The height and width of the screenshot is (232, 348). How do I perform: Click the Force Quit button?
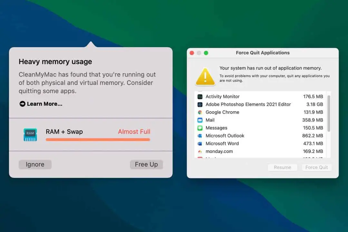pos(316,168)
